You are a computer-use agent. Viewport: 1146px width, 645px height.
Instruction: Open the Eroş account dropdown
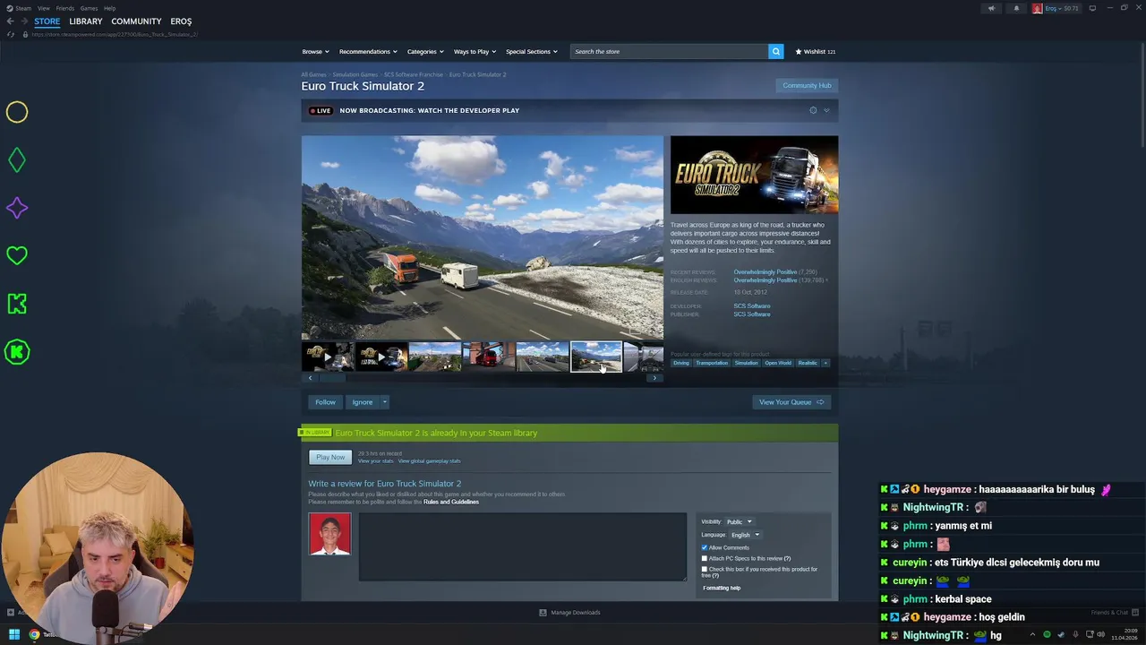pyautogui.click(x=1056, y=8)
